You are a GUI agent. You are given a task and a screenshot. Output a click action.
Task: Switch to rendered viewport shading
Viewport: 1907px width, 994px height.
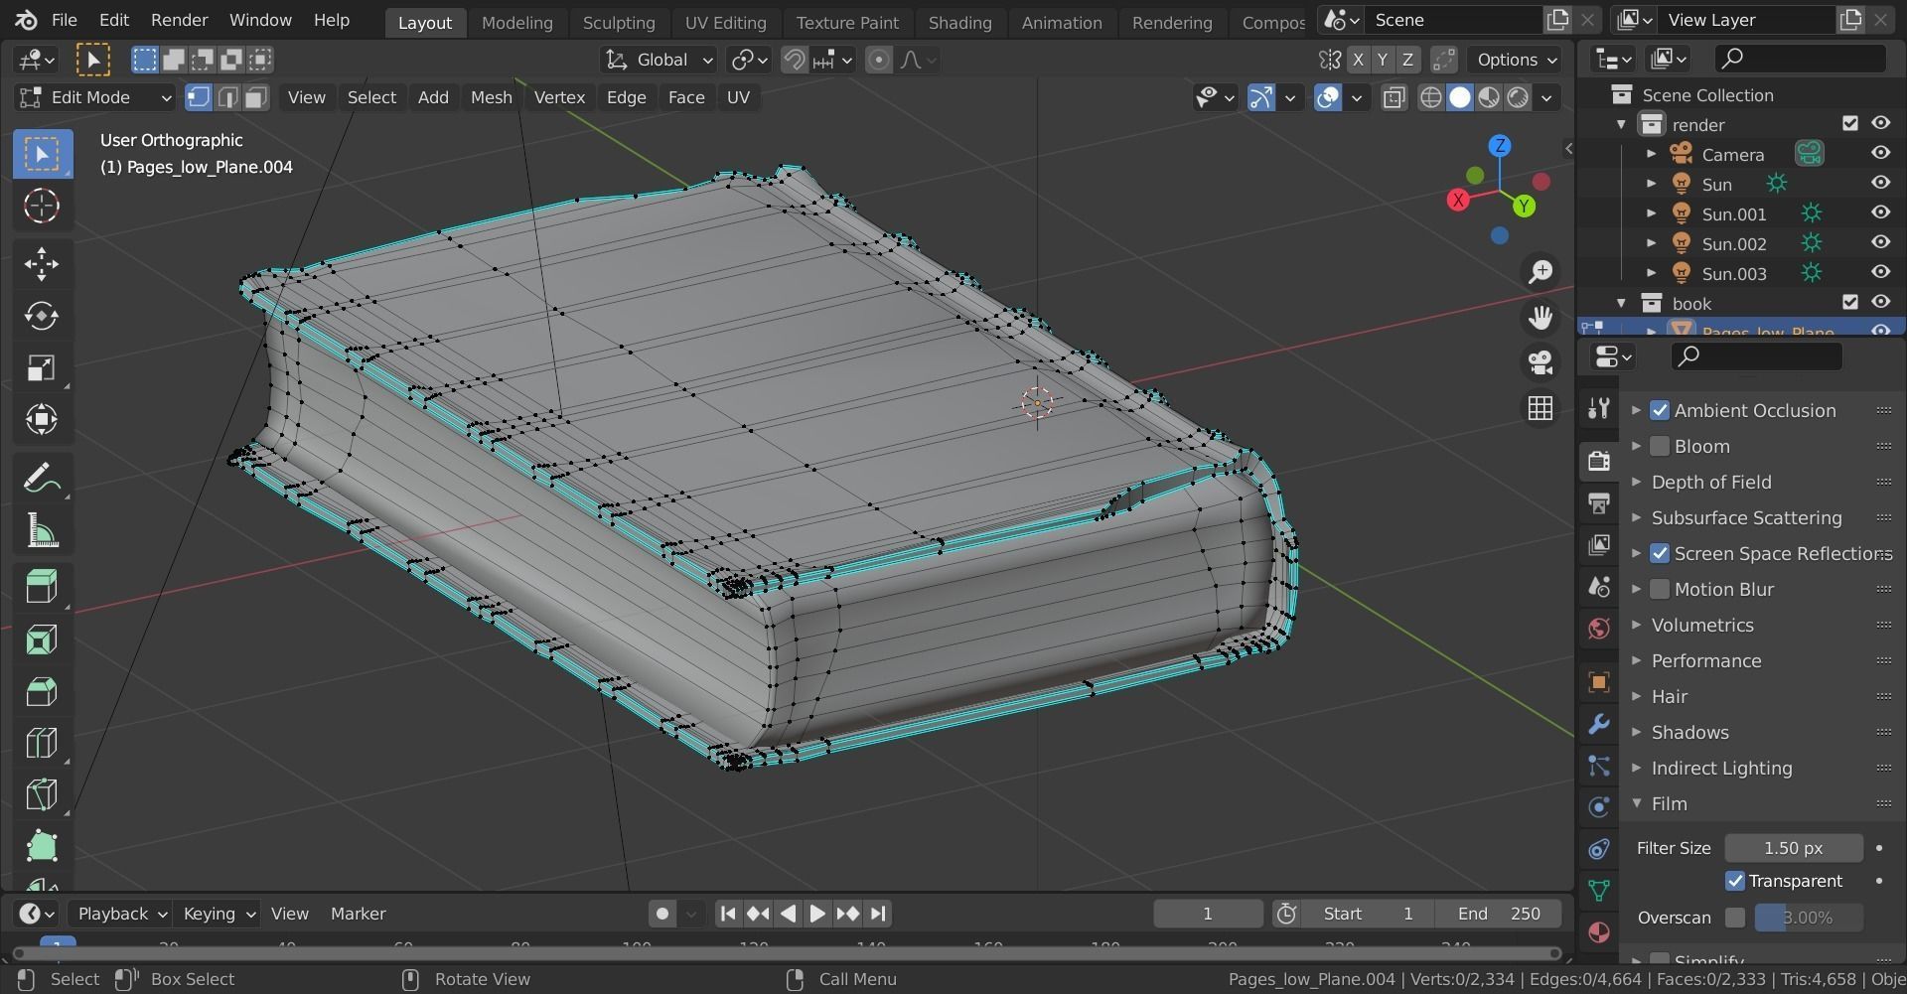1517,97
